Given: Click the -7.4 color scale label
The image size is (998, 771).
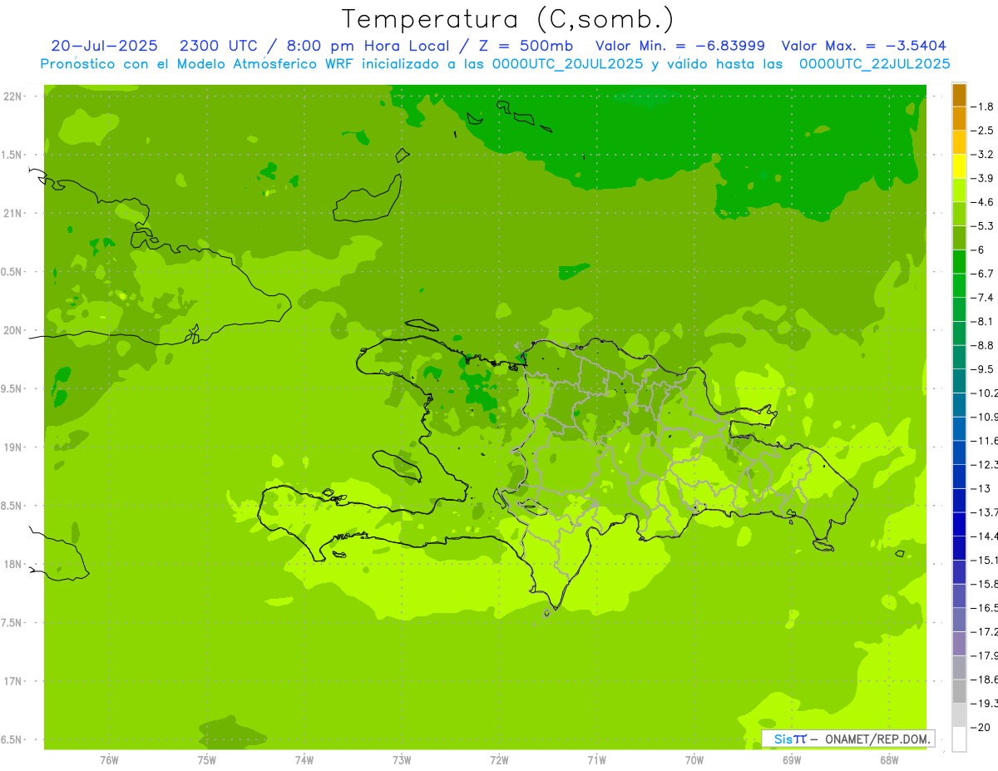Looking at the screenshot, I should coord(983,298).
